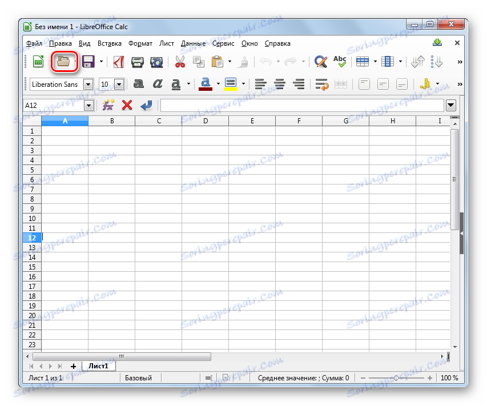487x406 pixels.
Task: Apply italic formatting
Action: [x=158, y=84]
